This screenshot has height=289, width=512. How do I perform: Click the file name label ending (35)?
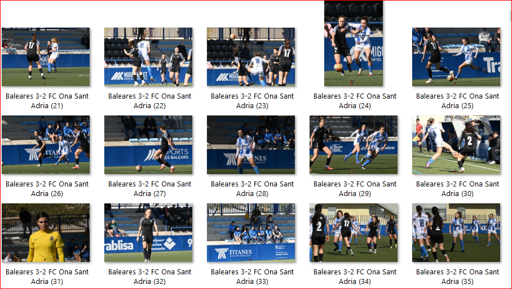coord(457,277)
